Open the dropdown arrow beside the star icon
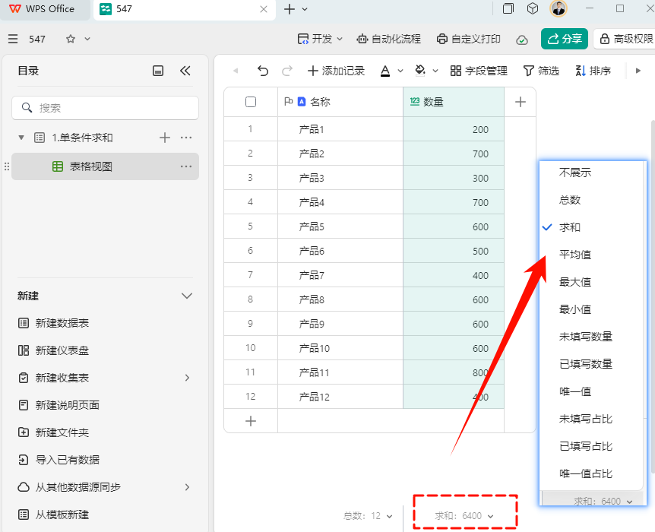 click(87, 39)
